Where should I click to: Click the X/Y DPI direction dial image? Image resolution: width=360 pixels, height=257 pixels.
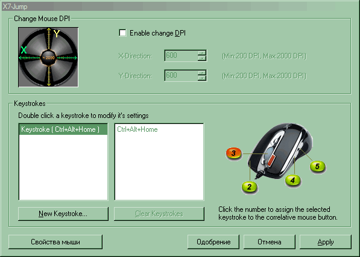click(x=48, y=57)
